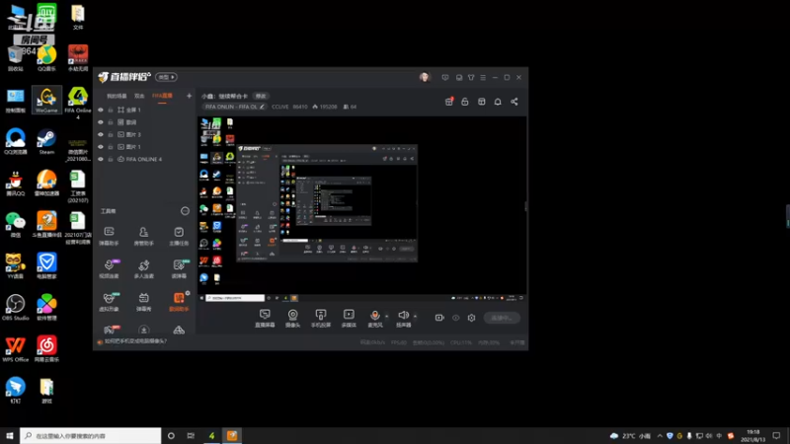This screenshot has height=444, width=790.
Task: Add a 多媒体 media source
Action: (349, 319)
